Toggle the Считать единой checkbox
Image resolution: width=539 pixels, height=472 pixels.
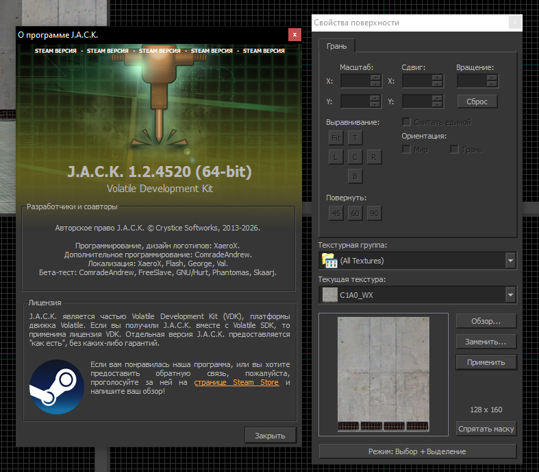pyautogui.click(x=406, y=122)
